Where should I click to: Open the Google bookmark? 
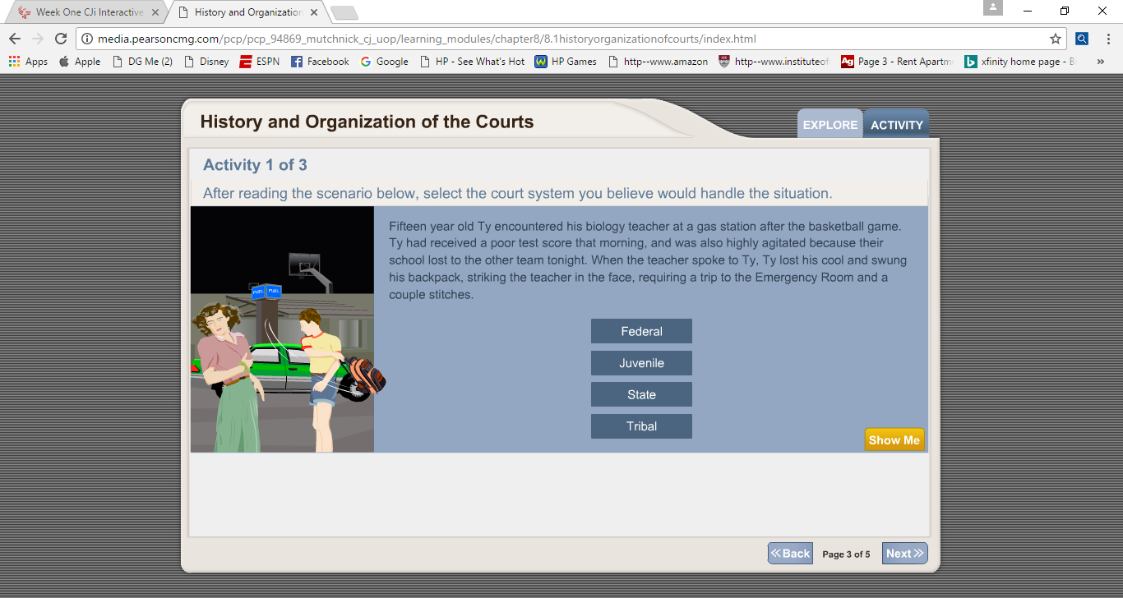pyautogui.click(x=384, y=62)
